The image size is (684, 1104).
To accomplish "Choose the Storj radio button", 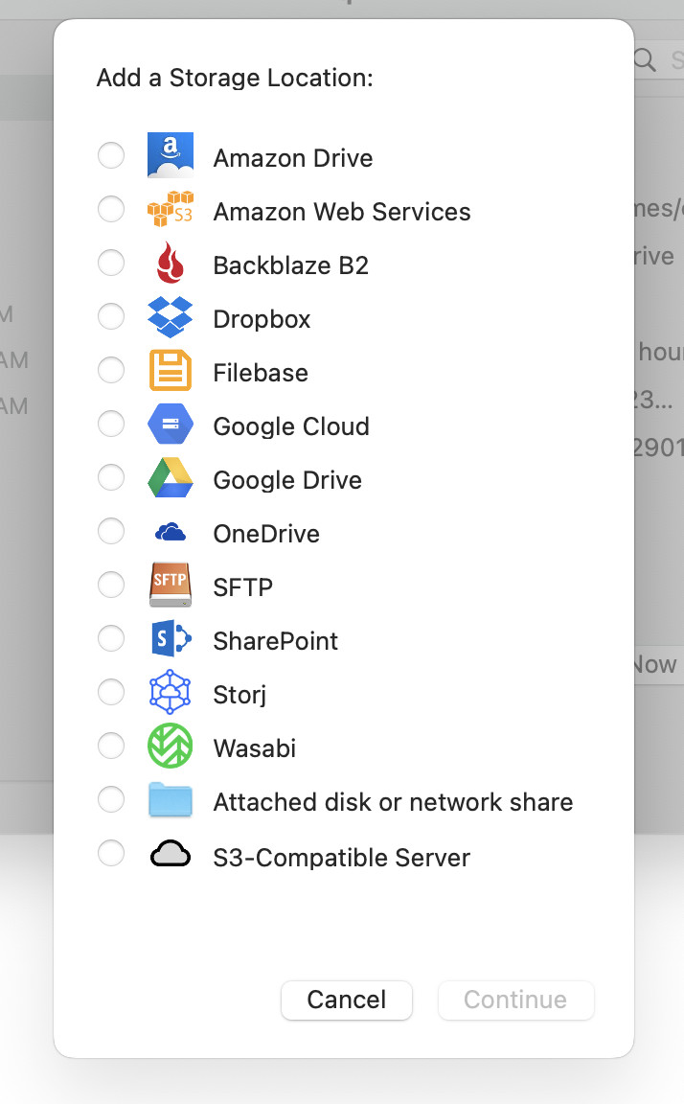I will click(111, 692).
